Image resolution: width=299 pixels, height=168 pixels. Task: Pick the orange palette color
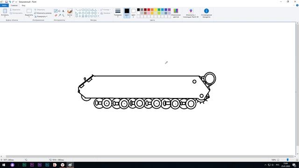tap(152, 9)
